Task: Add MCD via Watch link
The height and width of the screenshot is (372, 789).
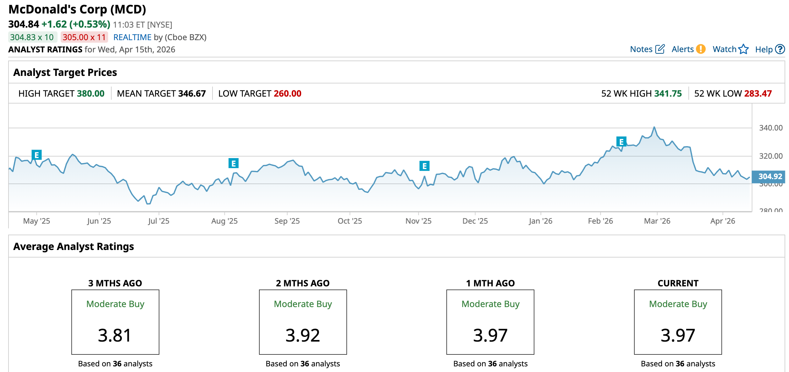Action: 724,49
